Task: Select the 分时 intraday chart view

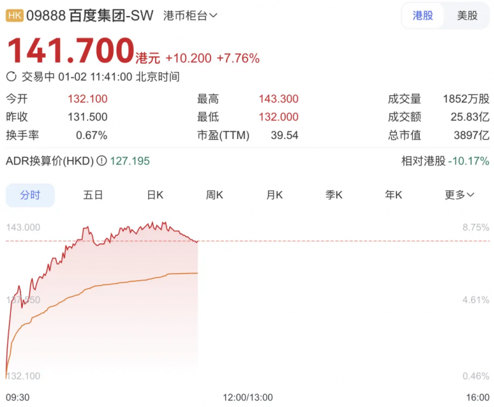Action: pos(30,195)
